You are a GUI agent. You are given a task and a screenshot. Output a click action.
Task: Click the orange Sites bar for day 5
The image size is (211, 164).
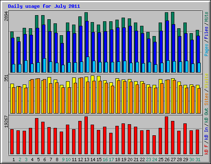coord(38,96)
